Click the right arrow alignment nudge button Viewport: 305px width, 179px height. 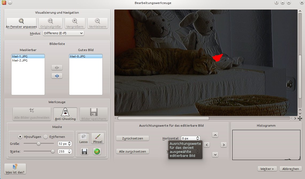(224, 145)
